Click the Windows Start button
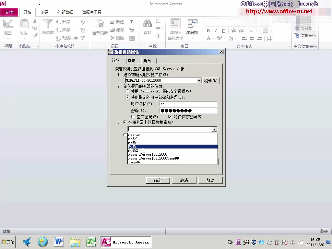 click(8, 242)
